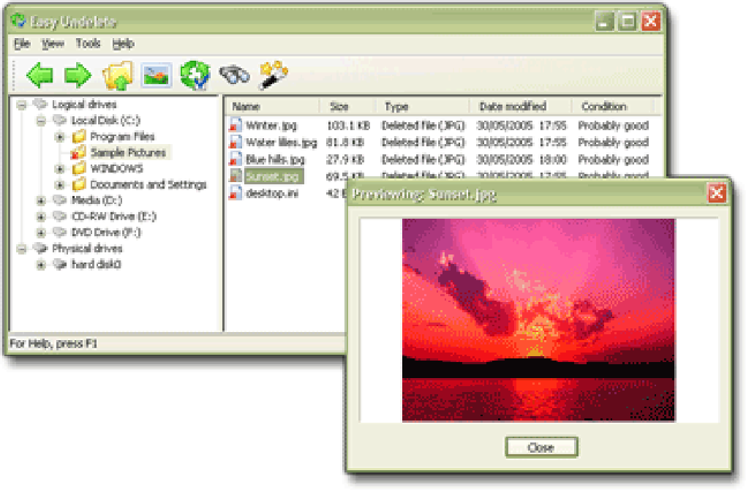Click the folder Up one level icon
This screenshot has width=746, height=490.
coord(118,75)
